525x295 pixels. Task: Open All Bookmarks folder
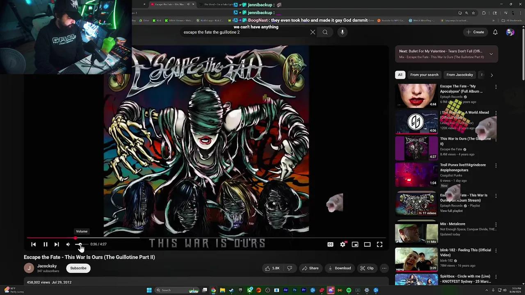coord(512,20)
